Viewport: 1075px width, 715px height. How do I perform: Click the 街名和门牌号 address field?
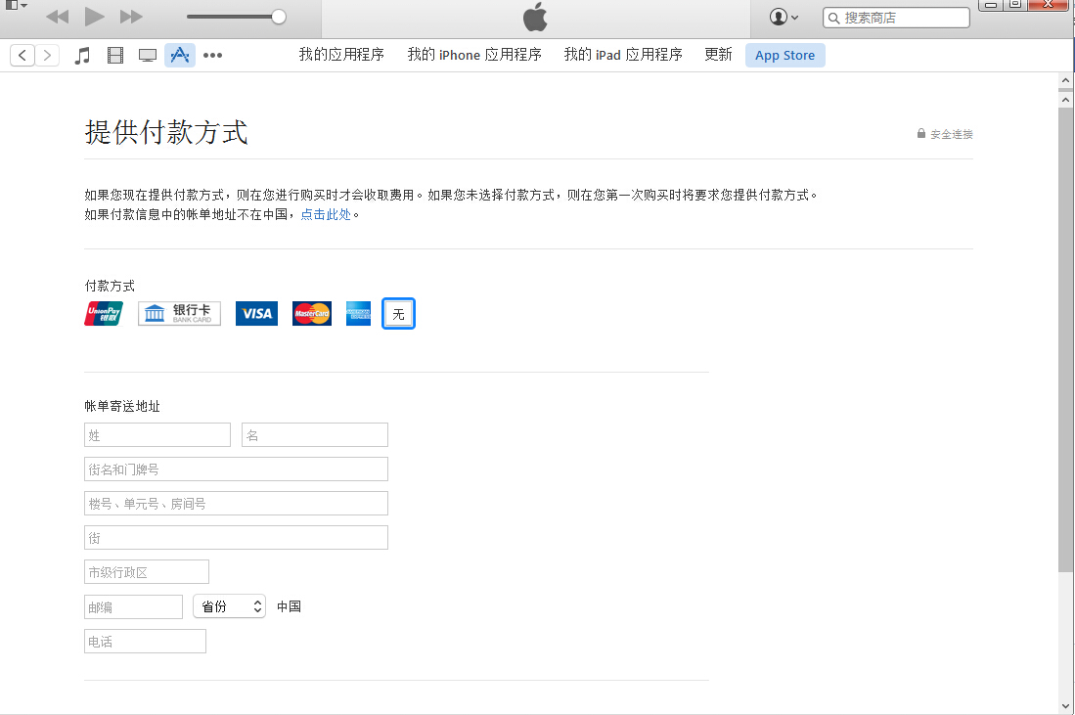(236, 469)
